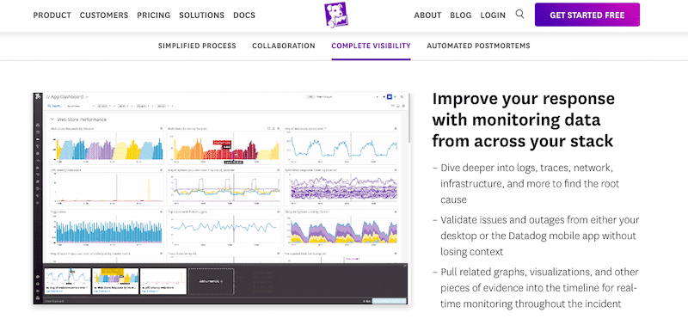Click the 'Improve your response' heading

pyautogui.click(x=524, y=120)
